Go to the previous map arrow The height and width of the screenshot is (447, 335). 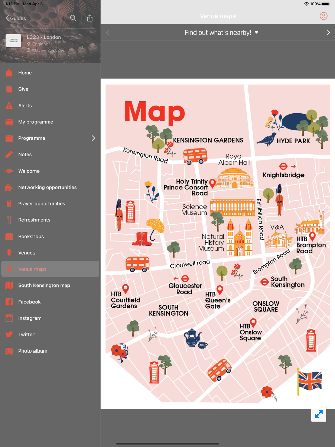[108, 33]
